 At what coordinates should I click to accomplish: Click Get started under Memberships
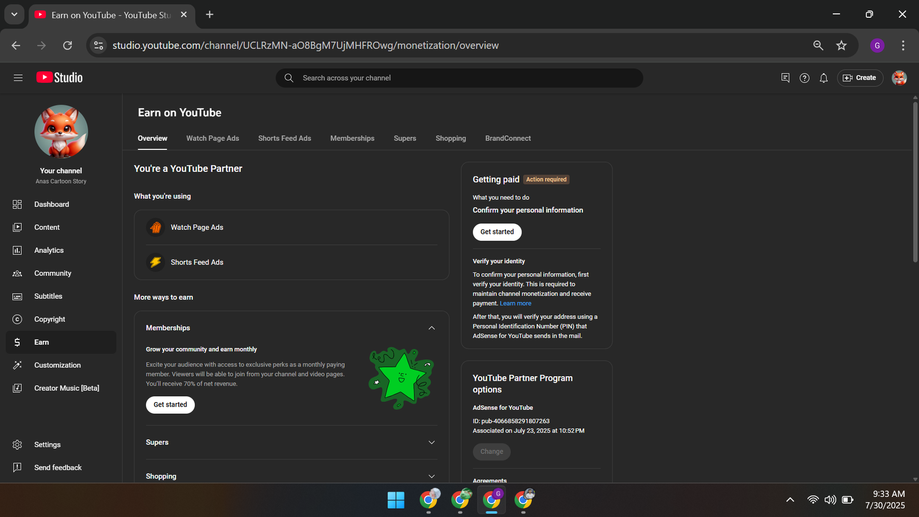170,405
